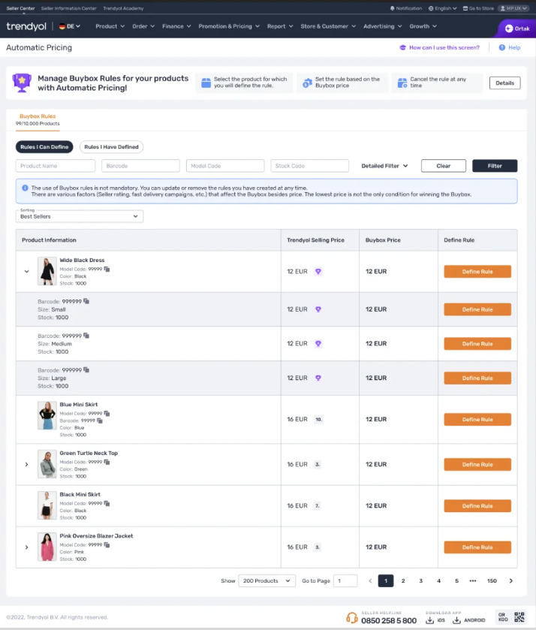Screen dimensions: 536x630
Task: Open the Promotion & Pricing menu
Action: 229,26
